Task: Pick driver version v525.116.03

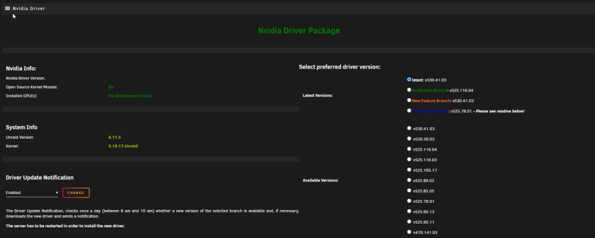Action: click(409, 159)
